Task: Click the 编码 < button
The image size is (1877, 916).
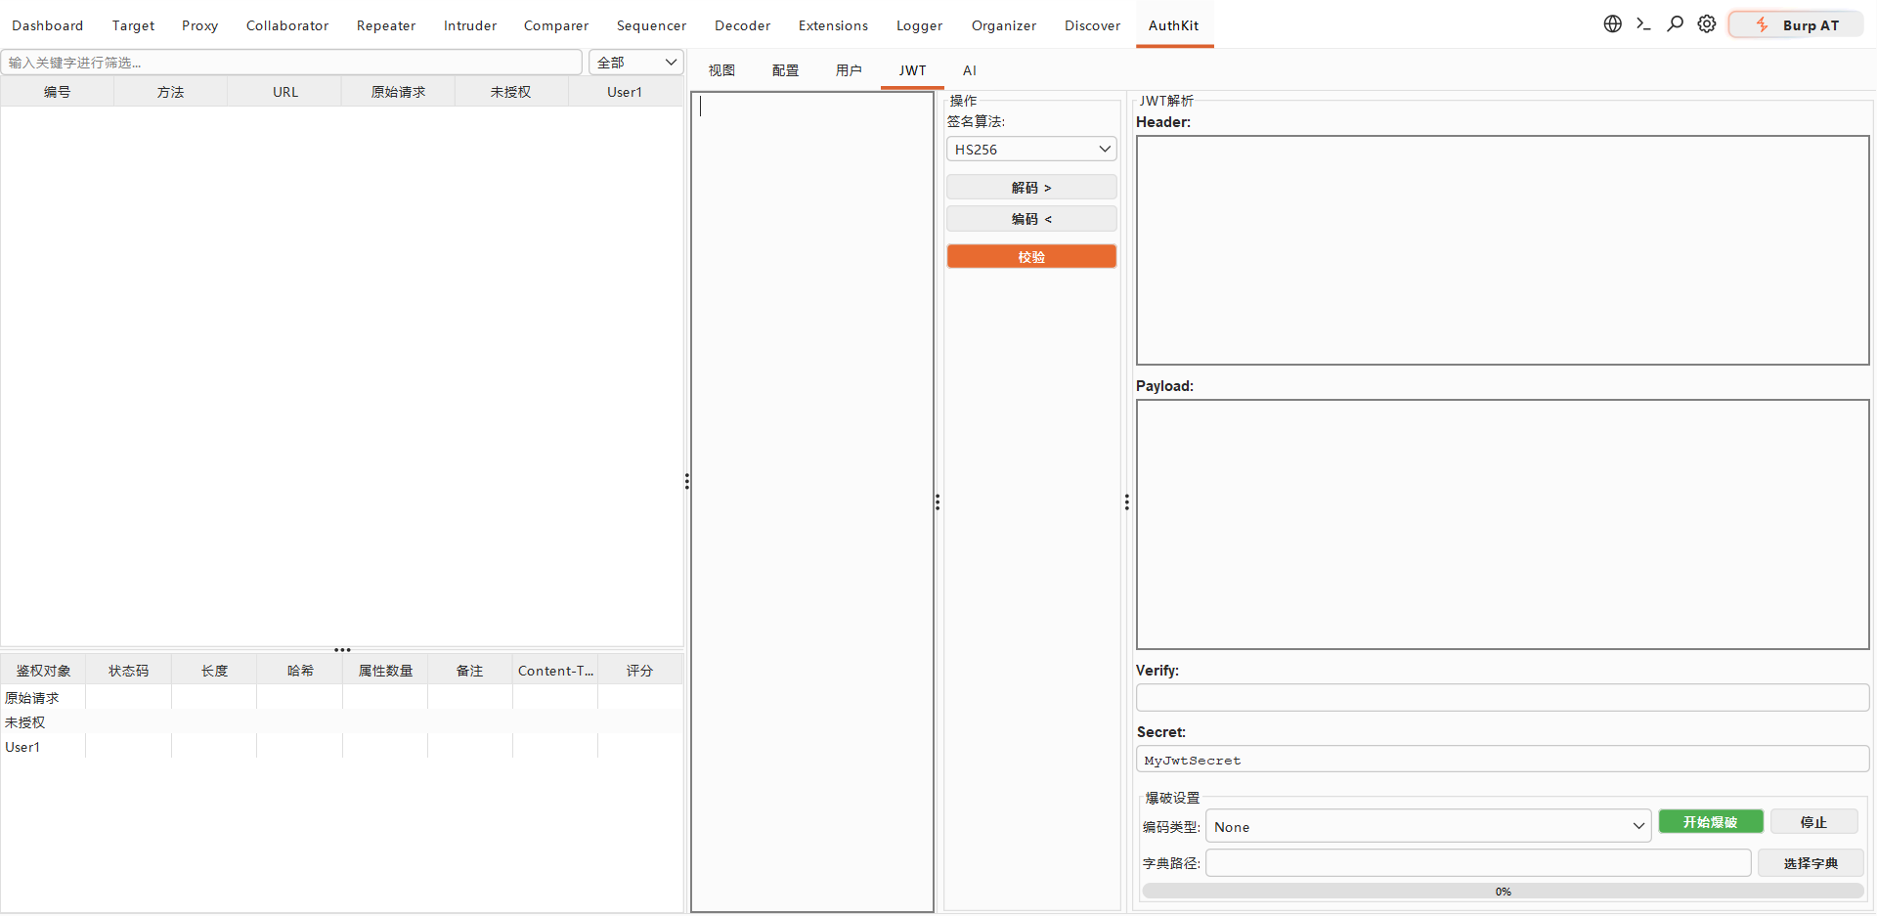Action: (x=1031, y=219)
